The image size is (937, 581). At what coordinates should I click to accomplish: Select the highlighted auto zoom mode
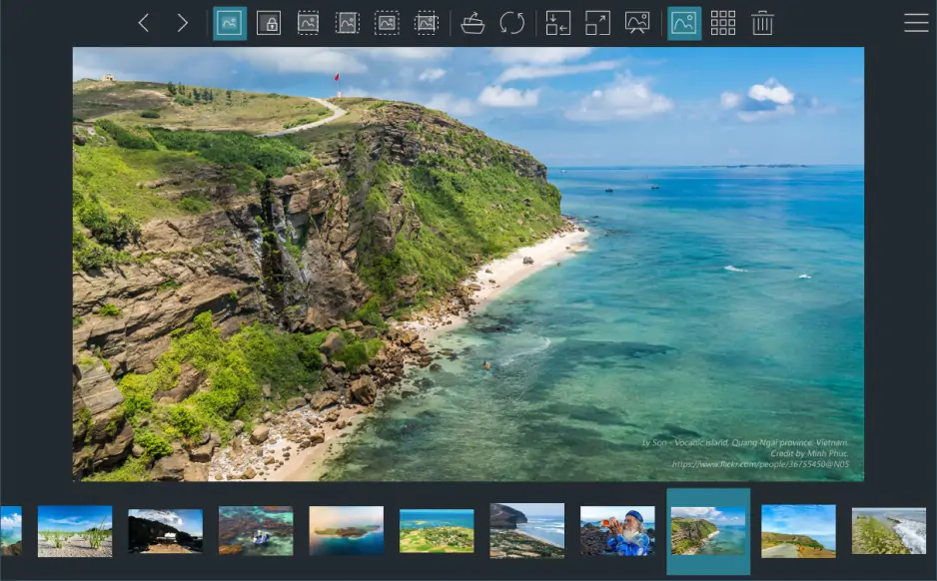click(230, 23)
